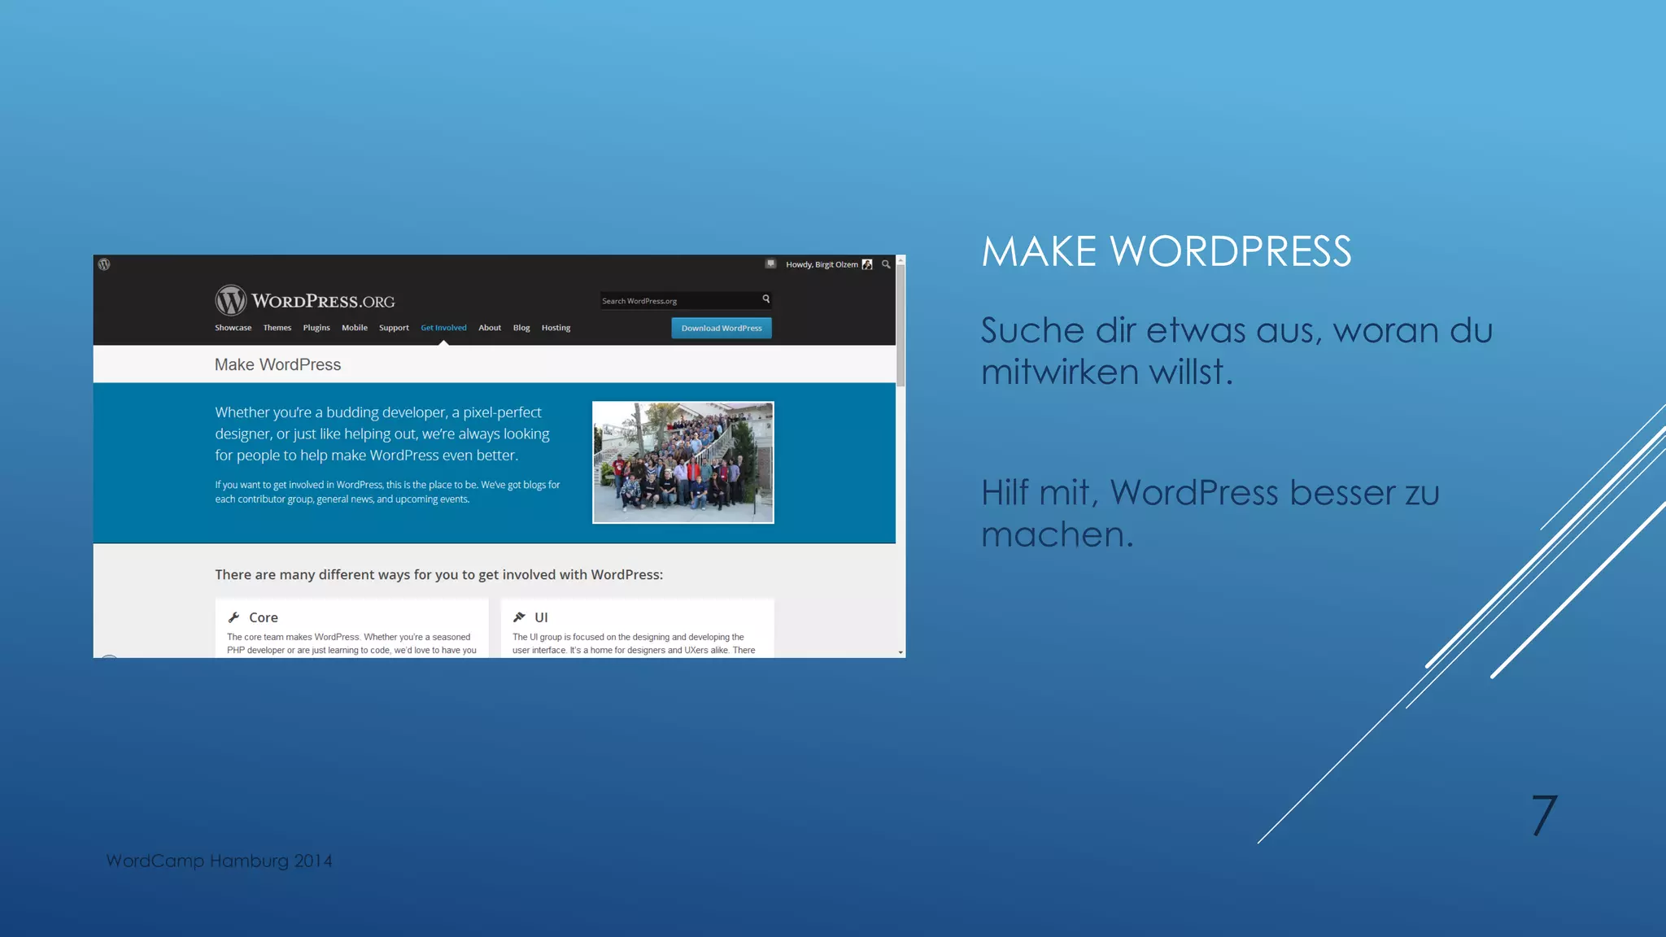The height and width of the screenshot is (937, 1666).
Task: Click the 'If you want to get involved' text
Action: tap(387, 492)
